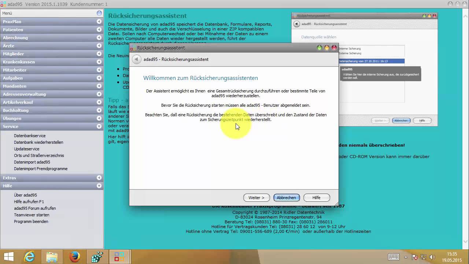This screenshot has height=264, width=469.
Task: Close the Rücksicherungsassistent dialog with red button
Action: (x=334, y=48)
